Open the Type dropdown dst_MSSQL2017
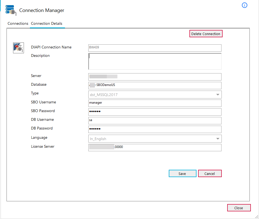This screenshot has height=219, width=259. click(x=155, y=95)
